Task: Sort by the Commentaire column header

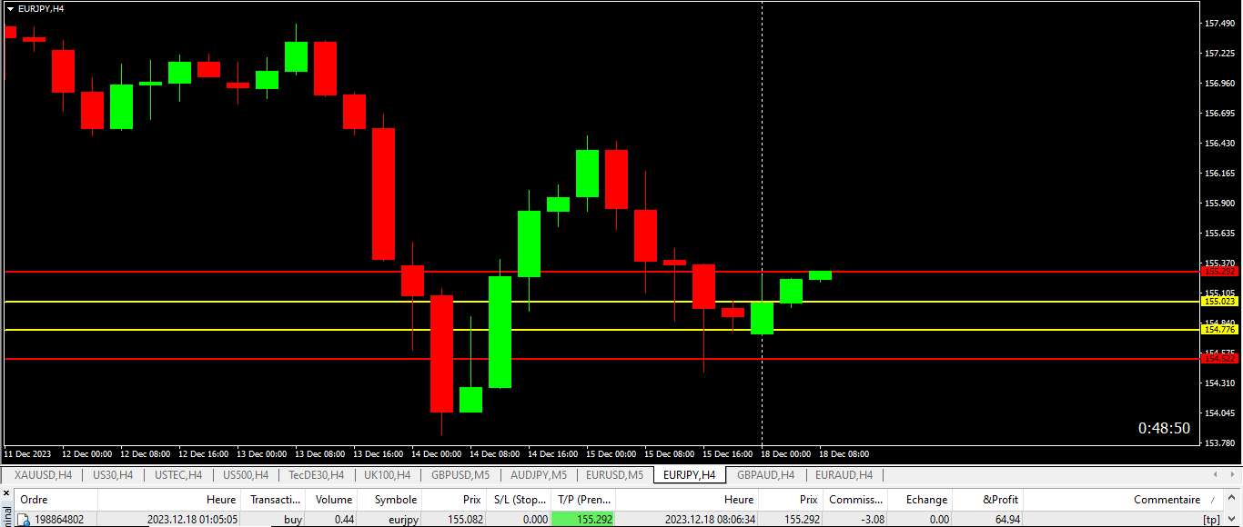Action: (x=1167, y=499)
